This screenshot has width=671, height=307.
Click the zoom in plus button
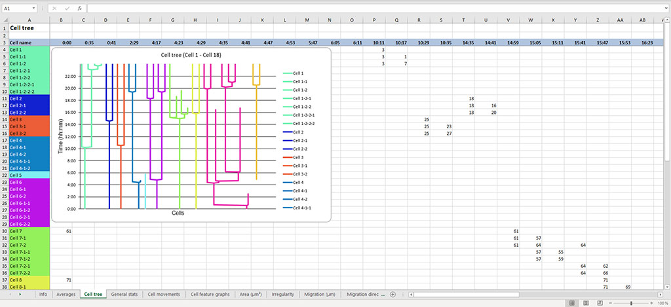click(651, 302)
